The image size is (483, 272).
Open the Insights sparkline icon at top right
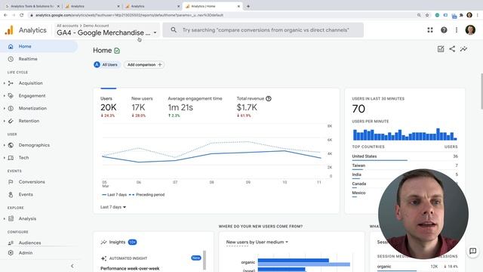click(463, 48)
